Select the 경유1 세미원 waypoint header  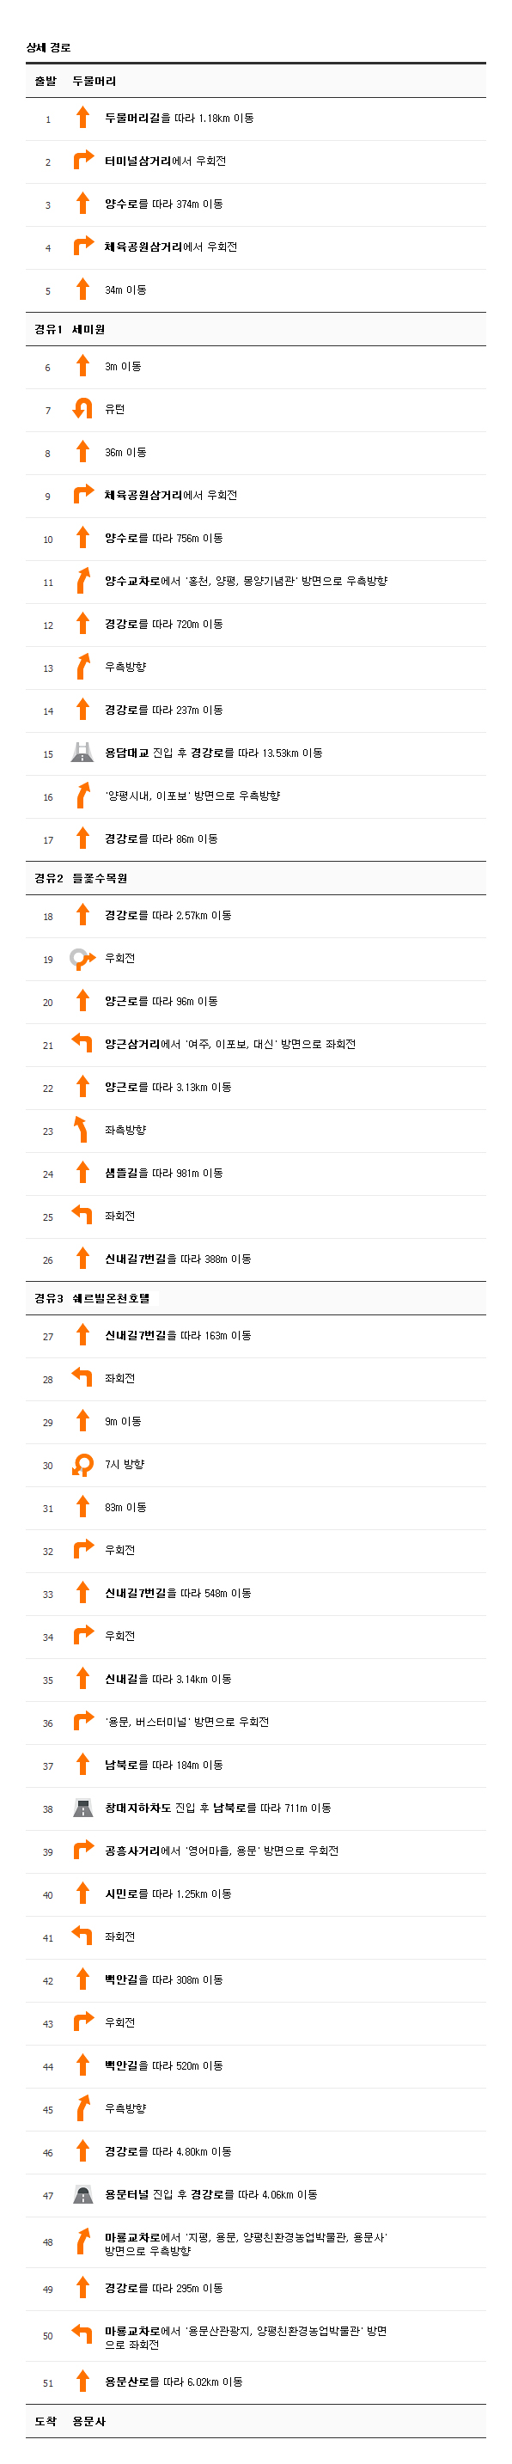point(255,329)
